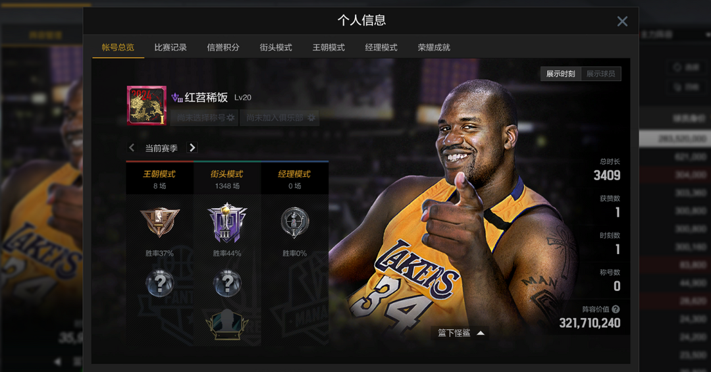The height and width of the screenshot is (372, 711).
Task: Go to next season with right arrow
Action: pos(192,148)
